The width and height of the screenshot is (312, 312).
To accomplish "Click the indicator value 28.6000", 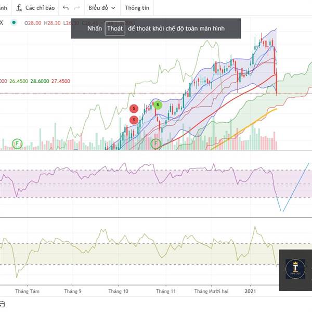I will [40, 81].
